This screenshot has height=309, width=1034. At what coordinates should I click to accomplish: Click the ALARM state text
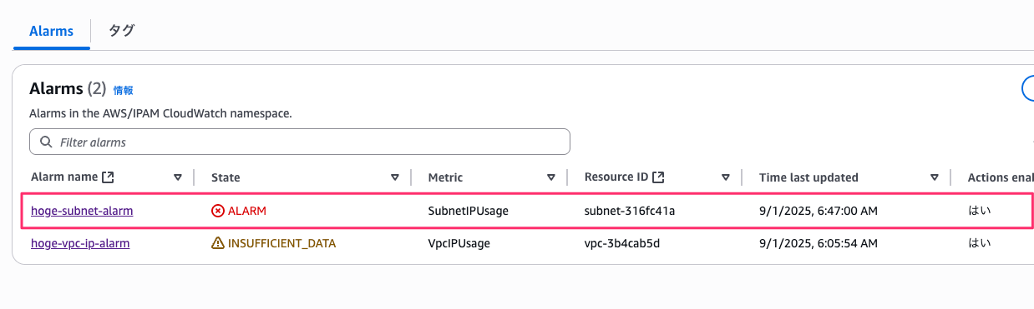[x=247, y=211]
